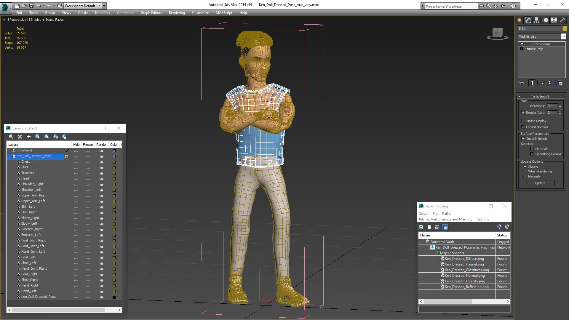This screenshot has height=320, width=569.
Task: Open the Motion command panel tab
Action: click(x=545, y=20)
